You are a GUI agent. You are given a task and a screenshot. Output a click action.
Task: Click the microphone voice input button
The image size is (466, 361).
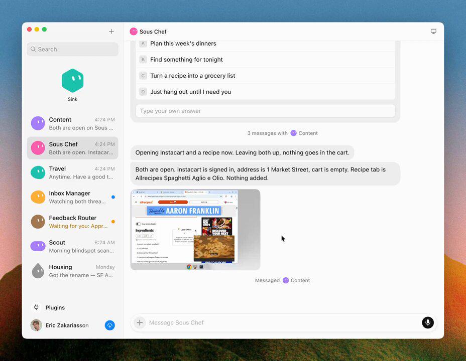pyautogui.click(x=428, y=323)
